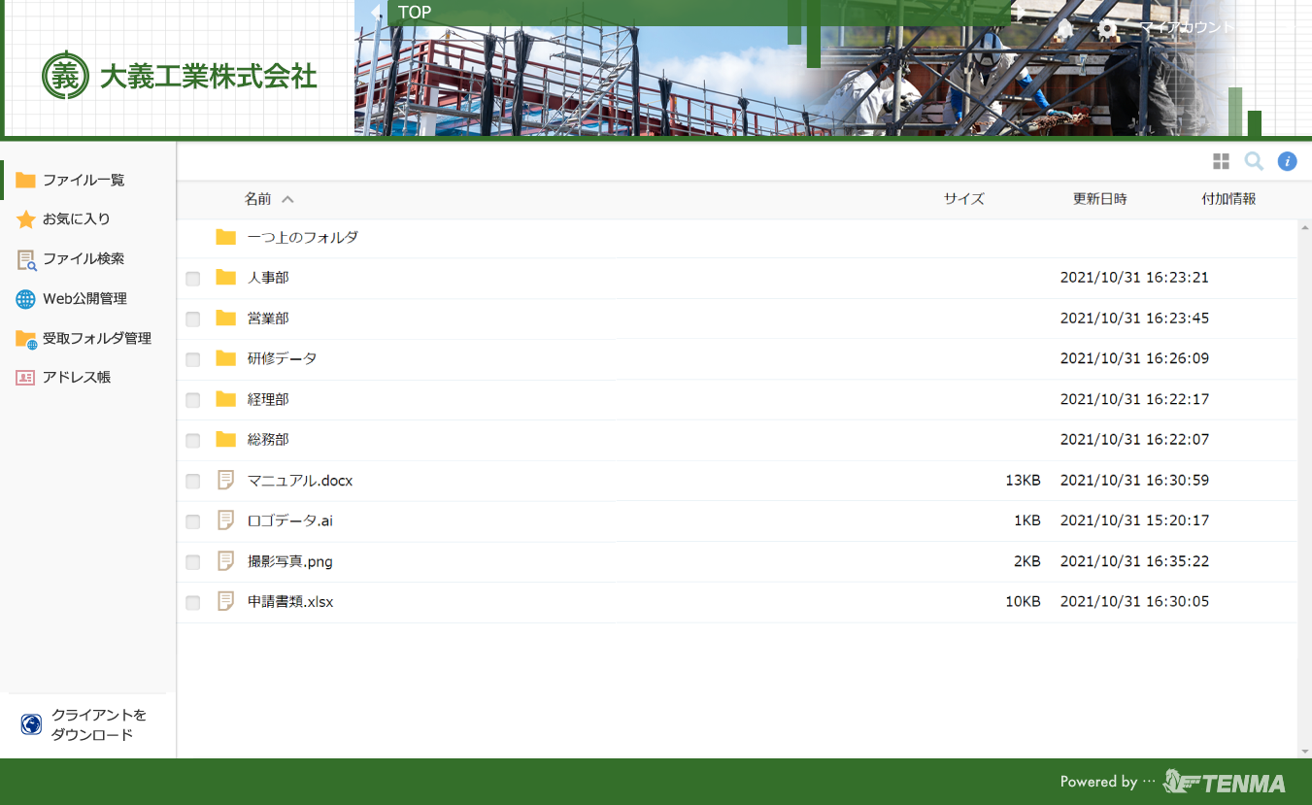Click the client download globe icon
Image resolution: width=1312 pixels, height=805 pixels.
(31, 724)
